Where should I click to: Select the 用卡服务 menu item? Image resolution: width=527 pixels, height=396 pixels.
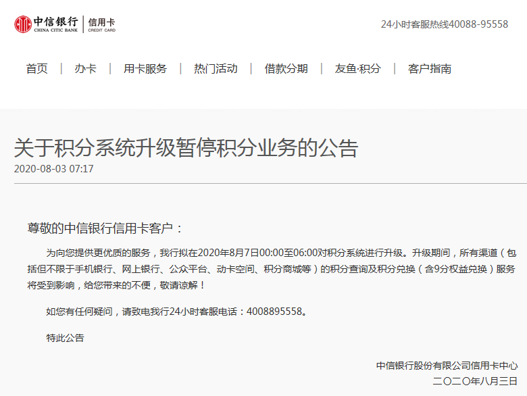click(x=145, y=68)
